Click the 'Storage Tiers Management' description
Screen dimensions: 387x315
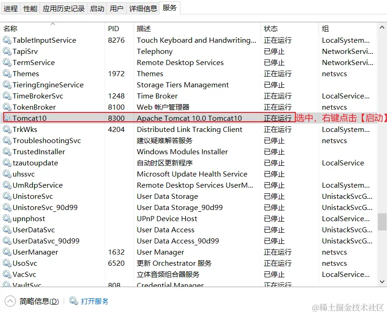tap(183, 85)
